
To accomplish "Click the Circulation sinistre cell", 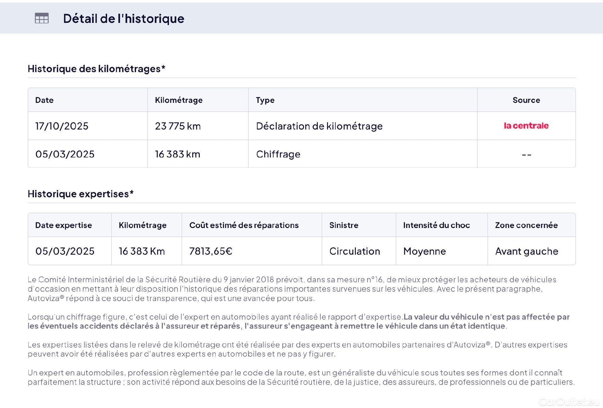I will (x=355, y=251).
